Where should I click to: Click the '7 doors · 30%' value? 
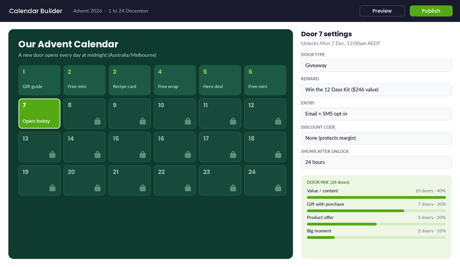click(x=432, y=204)
